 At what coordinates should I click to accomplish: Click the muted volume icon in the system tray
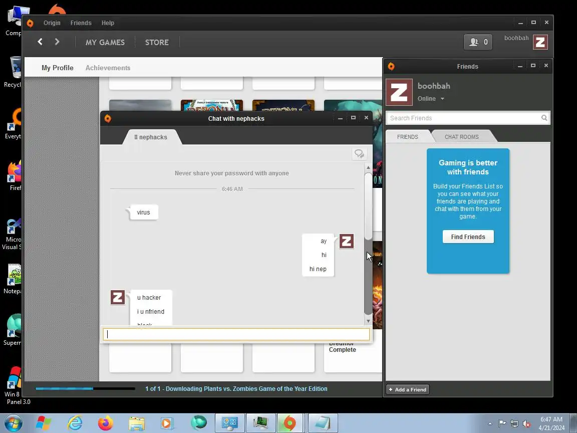coord(526,423)
